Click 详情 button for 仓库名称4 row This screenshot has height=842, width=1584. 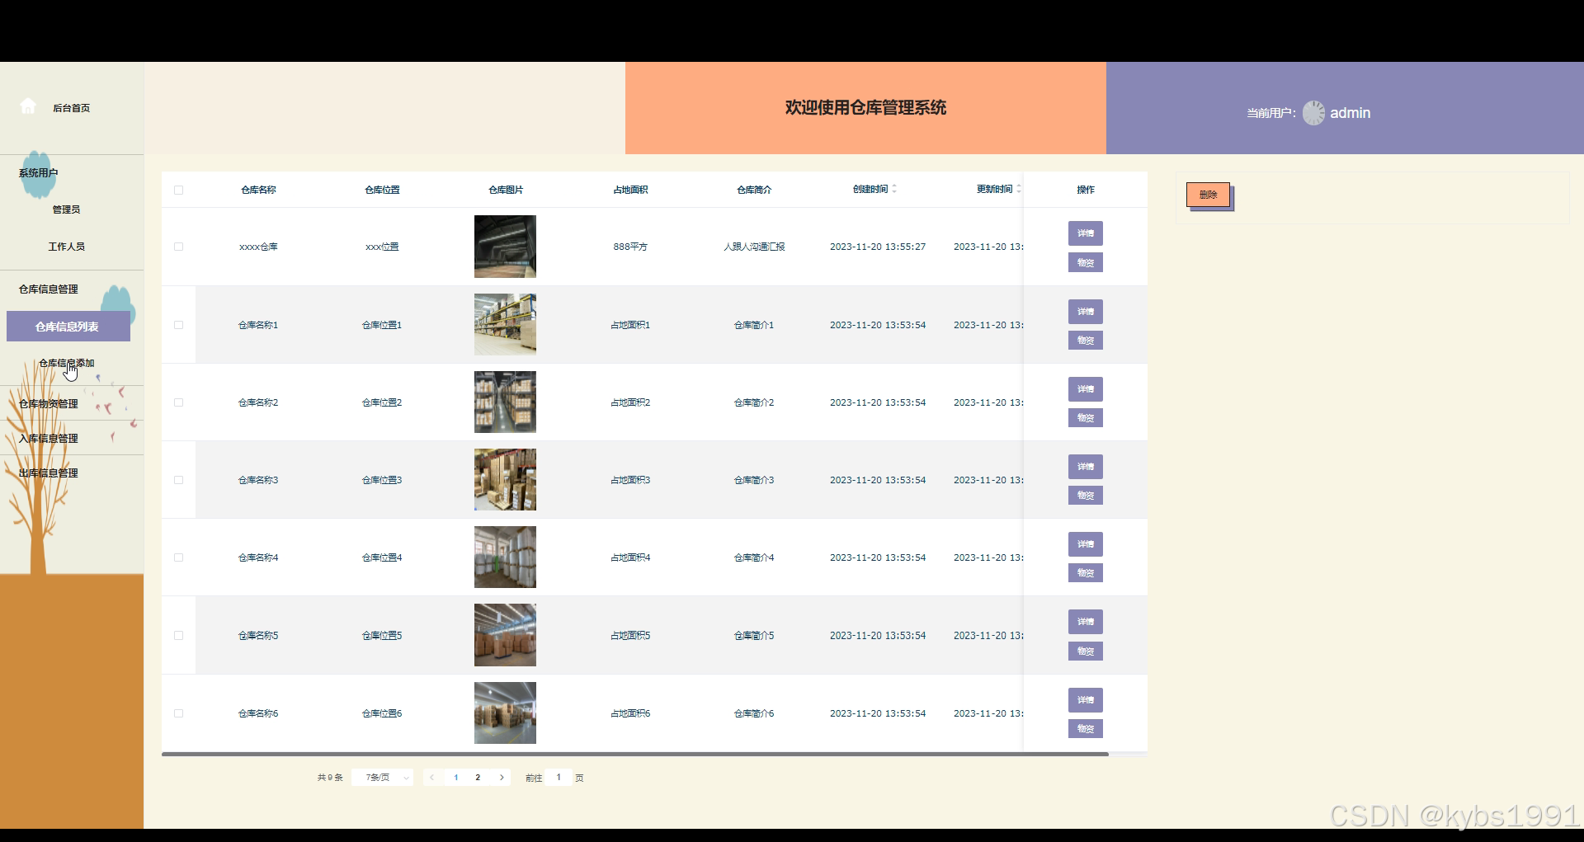[x=1086, y=544]
